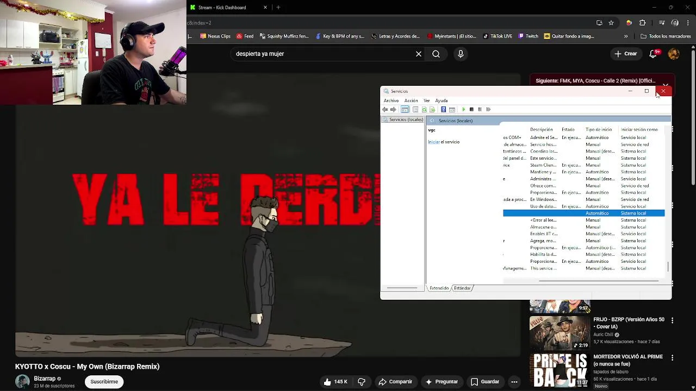Click the Refresh icon in Servicios toolbar

tap(424, 110)
